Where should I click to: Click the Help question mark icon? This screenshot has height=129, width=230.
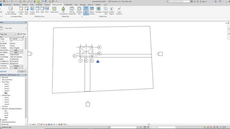[220, 1]
